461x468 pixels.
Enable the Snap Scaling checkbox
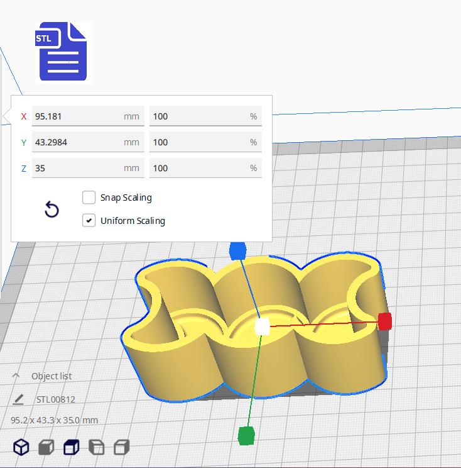(89, 198)
